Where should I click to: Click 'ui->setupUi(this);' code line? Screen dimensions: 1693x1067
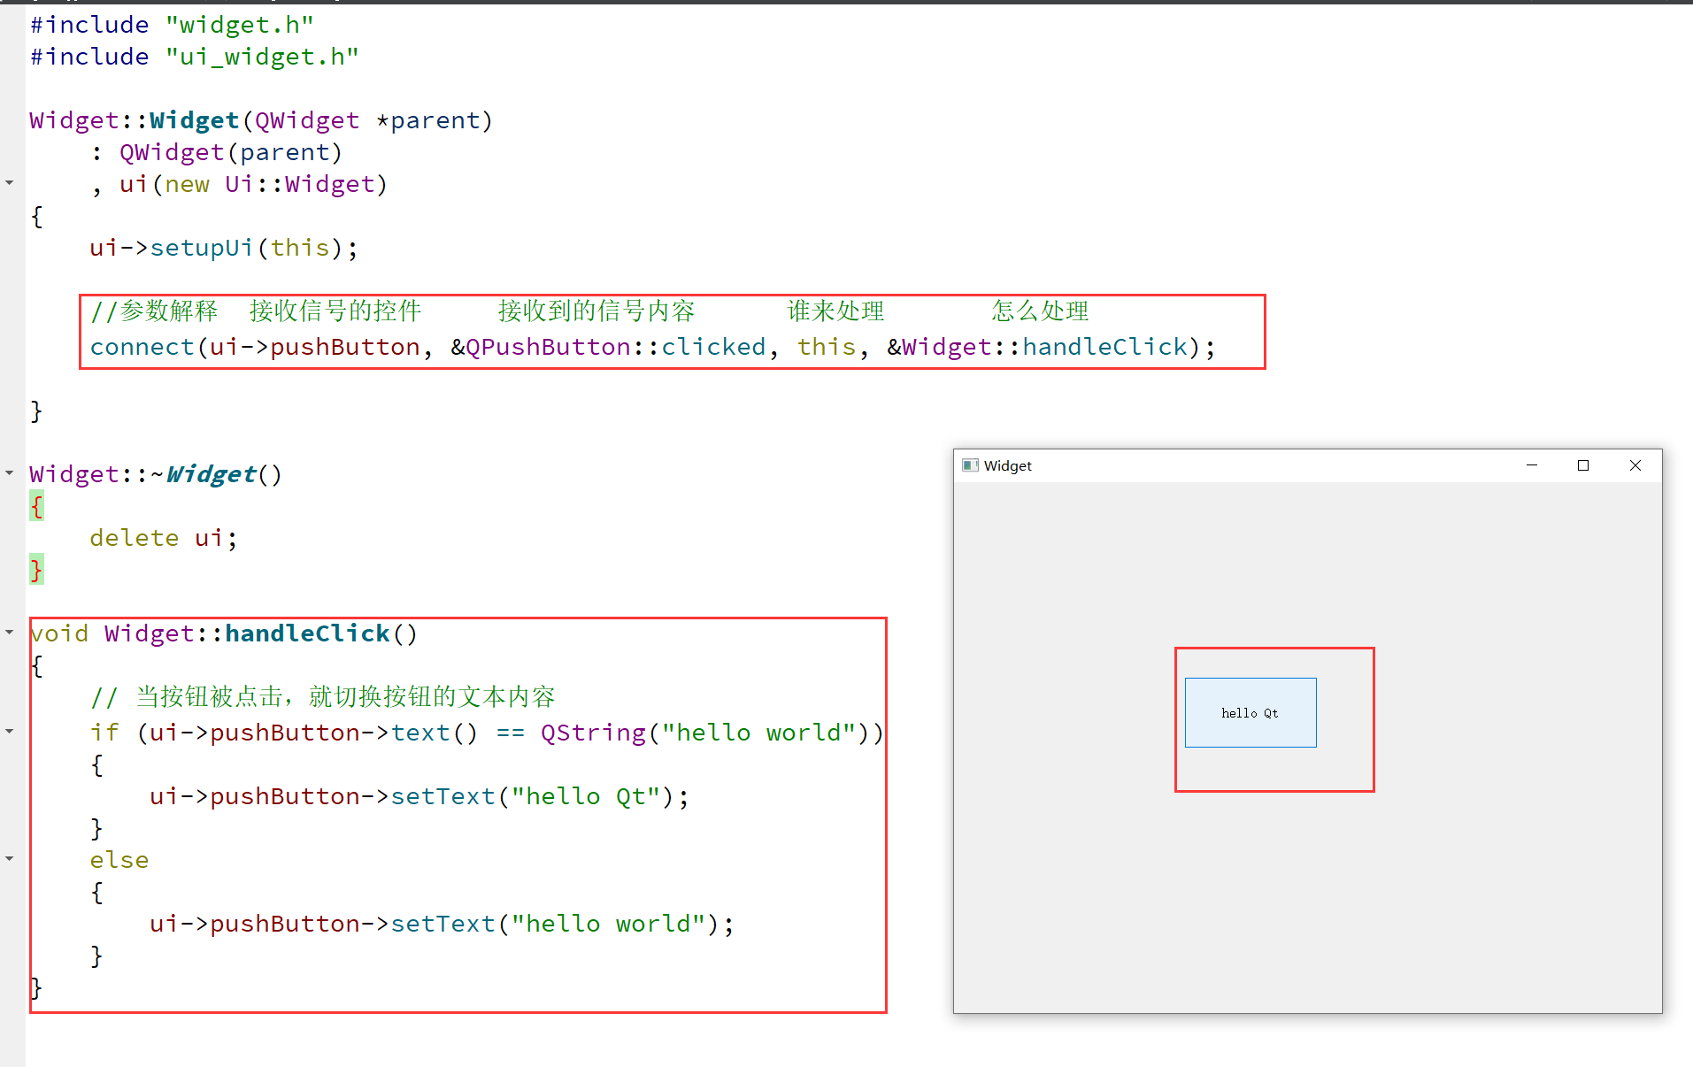coord(224,248)
